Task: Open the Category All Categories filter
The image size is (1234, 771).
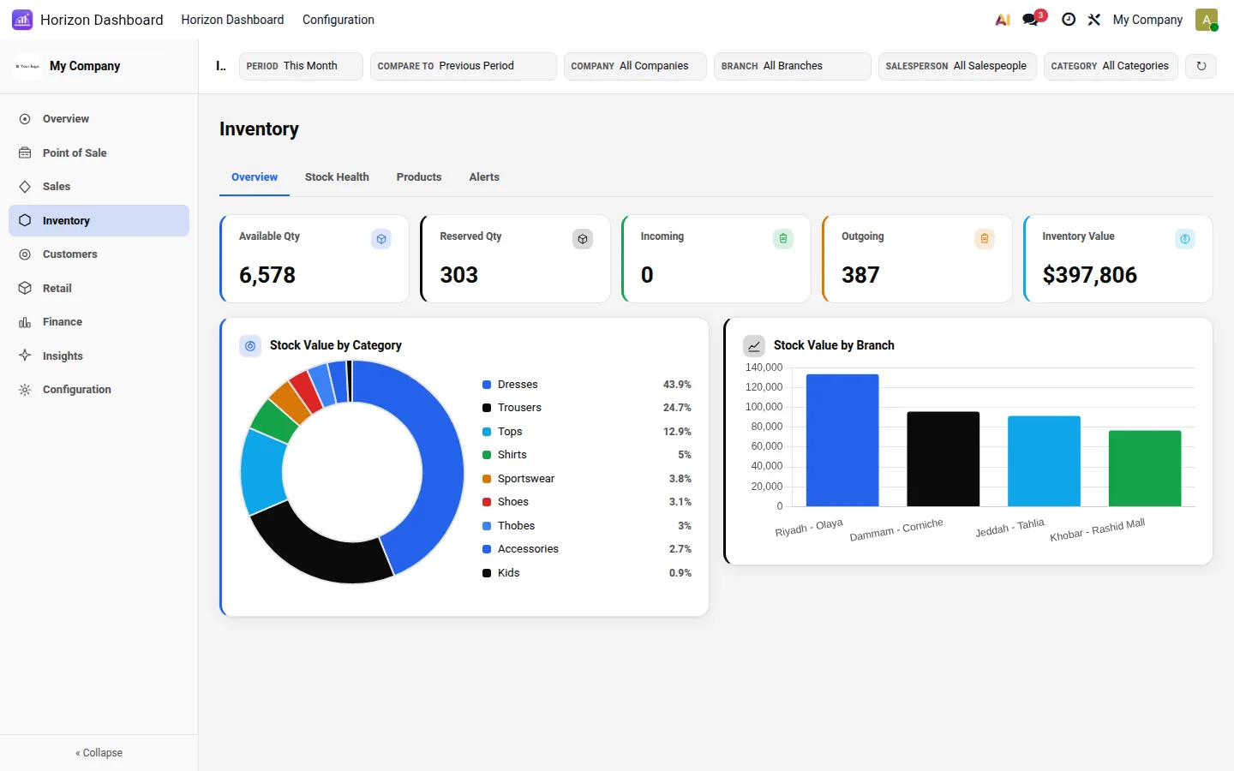Action: tap(1111, 66)
